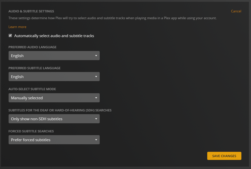The image size is (251, 169).
Task: Click the 'Automatically select audio and subtitle tracks' label
Action: tap(54, 36)
